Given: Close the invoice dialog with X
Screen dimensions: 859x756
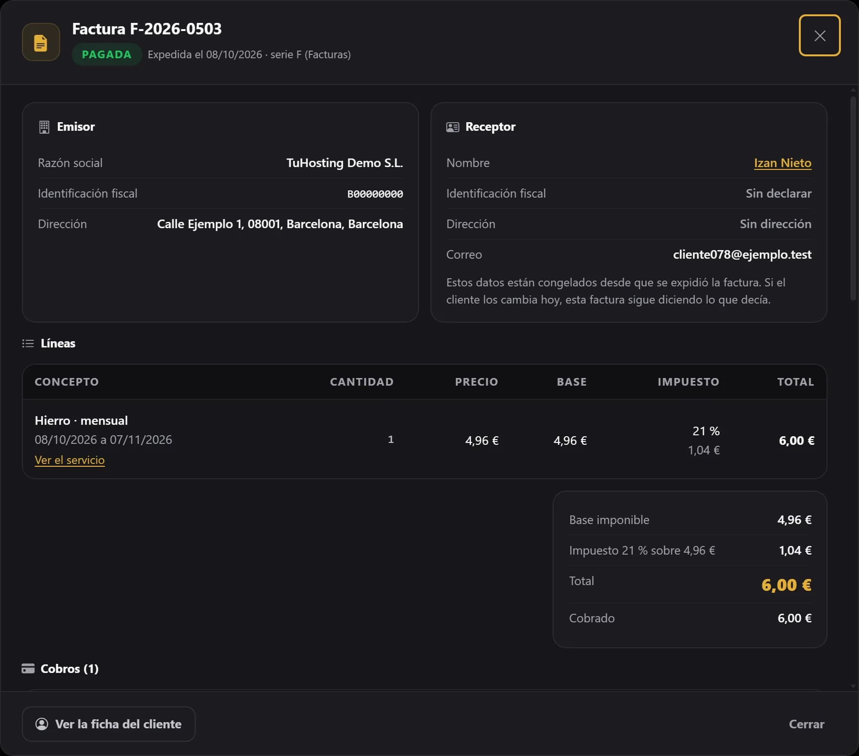Looking at the screenshot, I should (x=819, y=35).
